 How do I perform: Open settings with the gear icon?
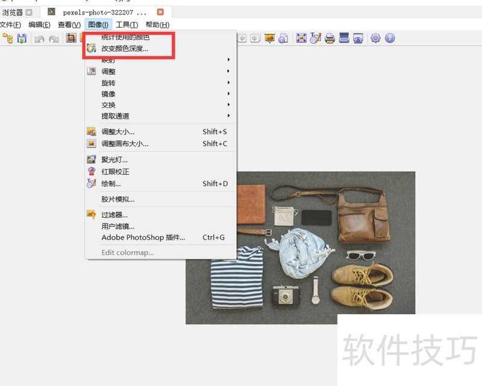(x=376, y=39)
